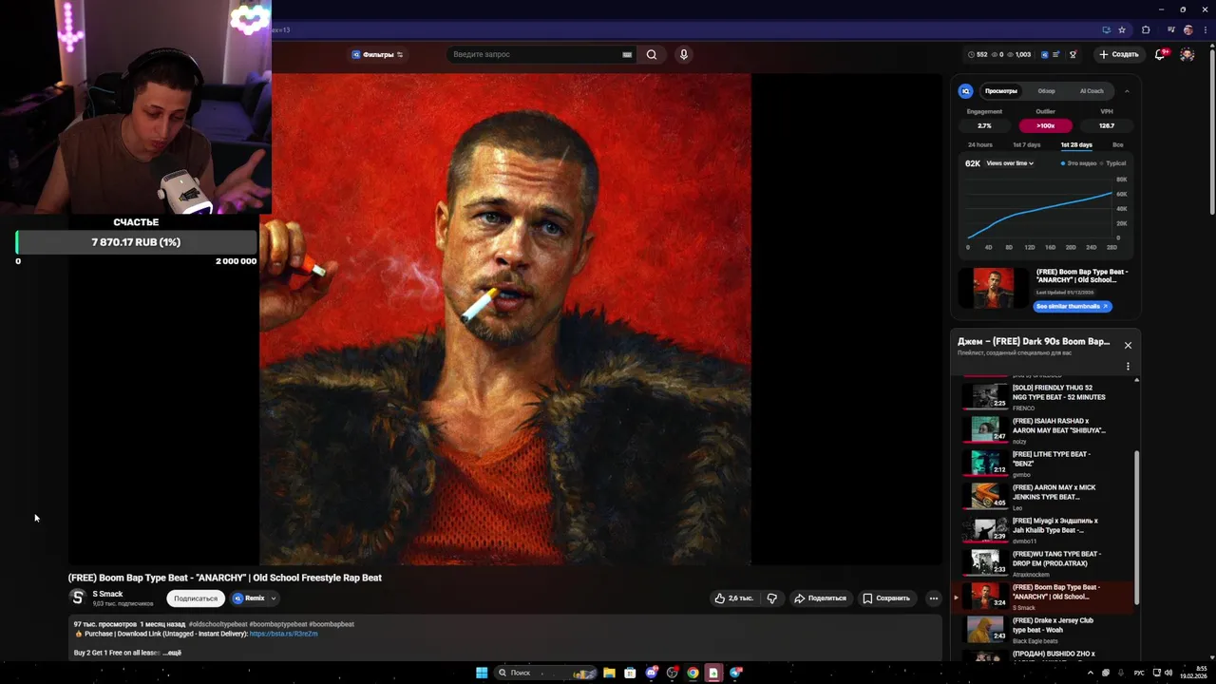Open the notifications bell

pyautogui.click(x=1160, y=54)
